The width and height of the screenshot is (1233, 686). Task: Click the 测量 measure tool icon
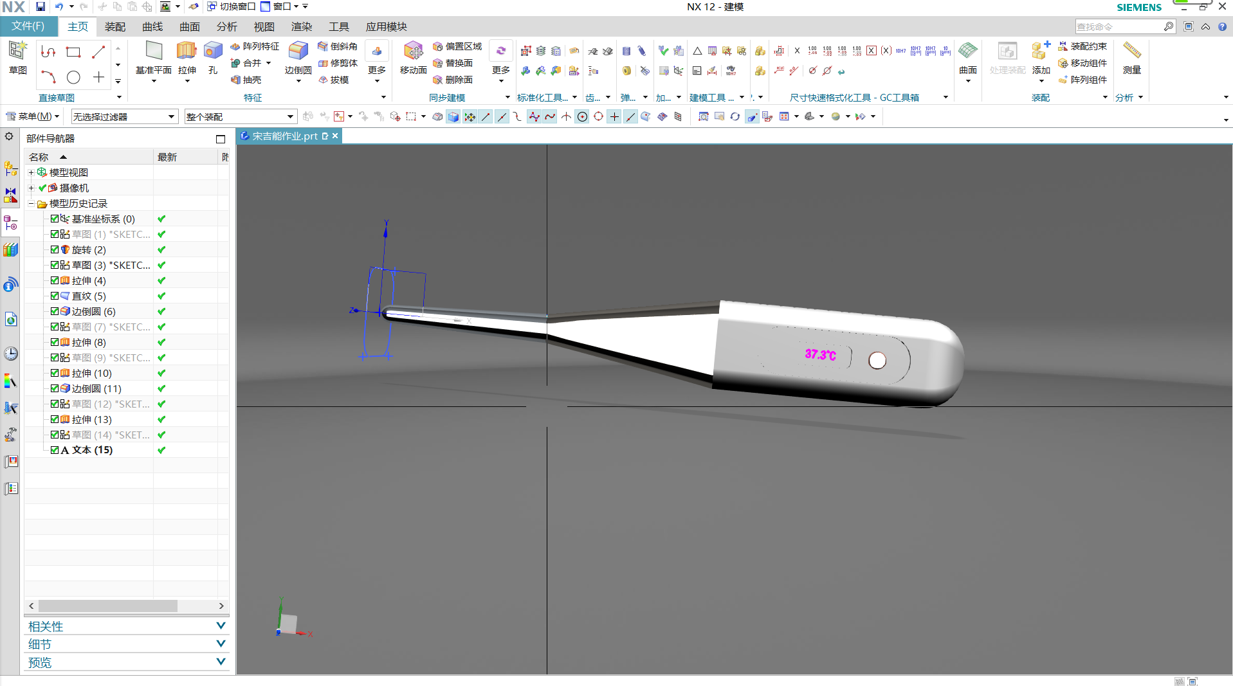click(1131, 51)
